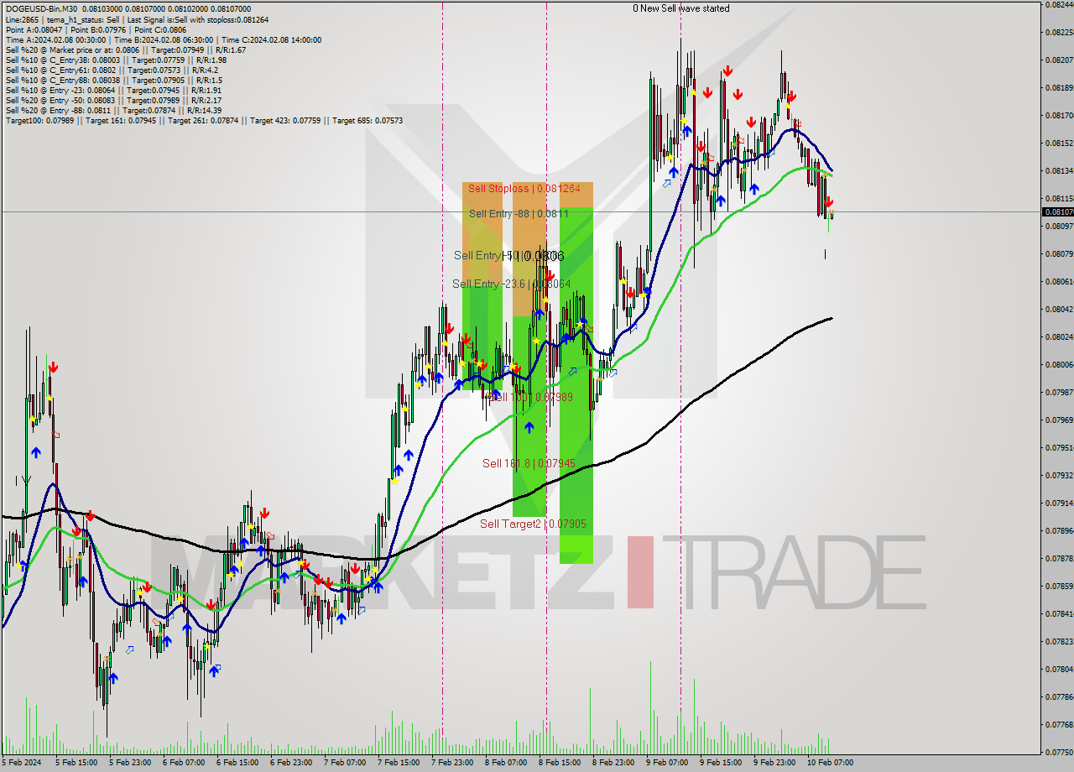Select the '6 Feb 07:00' time axis label
Screen dimensions: 1074x772
(184, 763)
